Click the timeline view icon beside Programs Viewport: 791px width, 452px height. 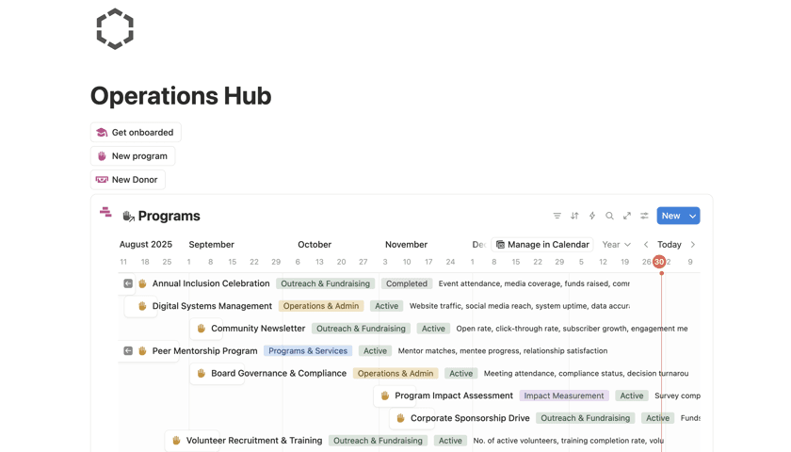tap(105, 213)
